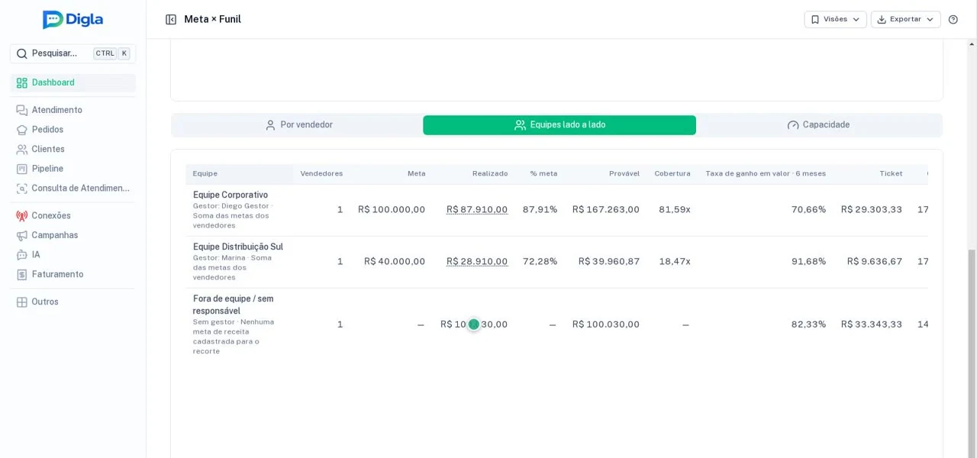Open the Campanhas megaphone icon
This screenshot has height=458, width=977.
pyautogui.click(x=21, y=235)
